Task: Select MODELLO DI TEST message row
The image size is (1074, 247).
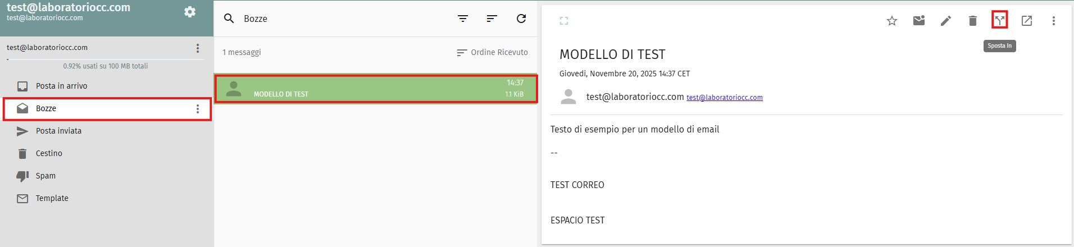Action: pos(375,89)
